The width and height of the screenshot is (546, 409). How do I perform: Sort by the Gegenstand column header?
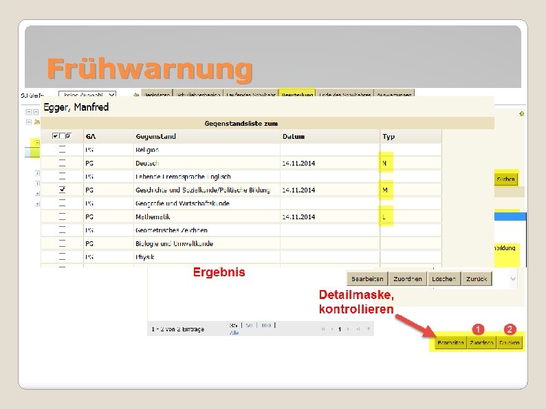pos(155,137)
